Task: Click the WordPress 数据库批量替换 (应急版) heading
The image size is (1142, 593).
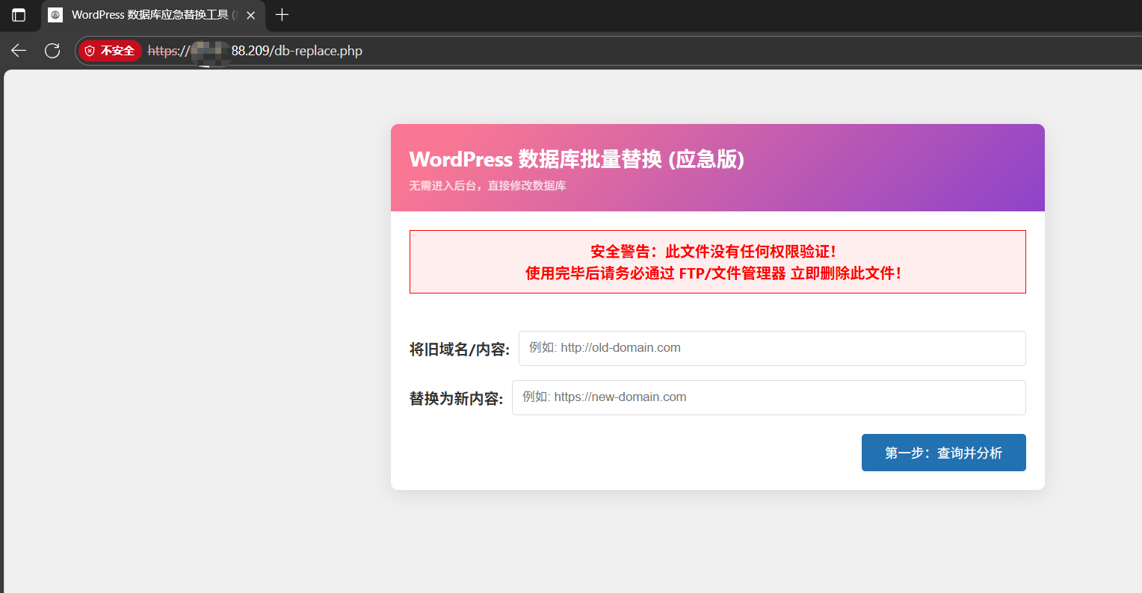Action: point(576,159)
